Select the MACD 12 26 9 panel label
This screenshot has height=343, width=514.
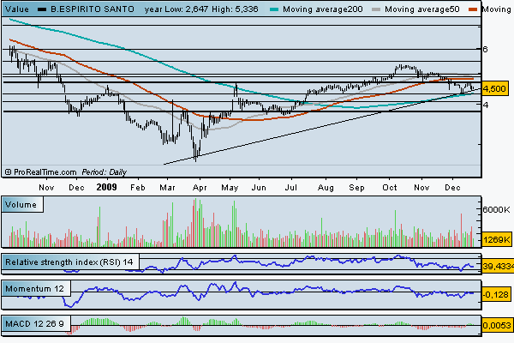(x=34, y=324)
